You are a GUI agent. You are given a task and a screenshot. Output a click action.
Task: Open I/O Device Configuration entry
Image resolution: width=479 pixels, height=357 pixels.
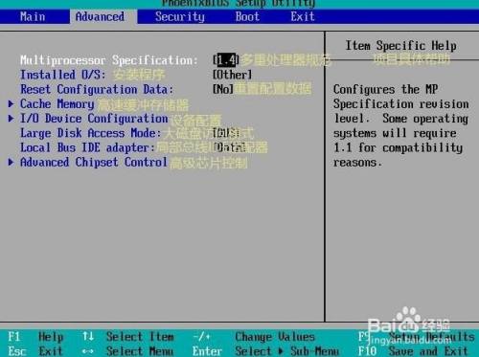[x=94, y=119]
